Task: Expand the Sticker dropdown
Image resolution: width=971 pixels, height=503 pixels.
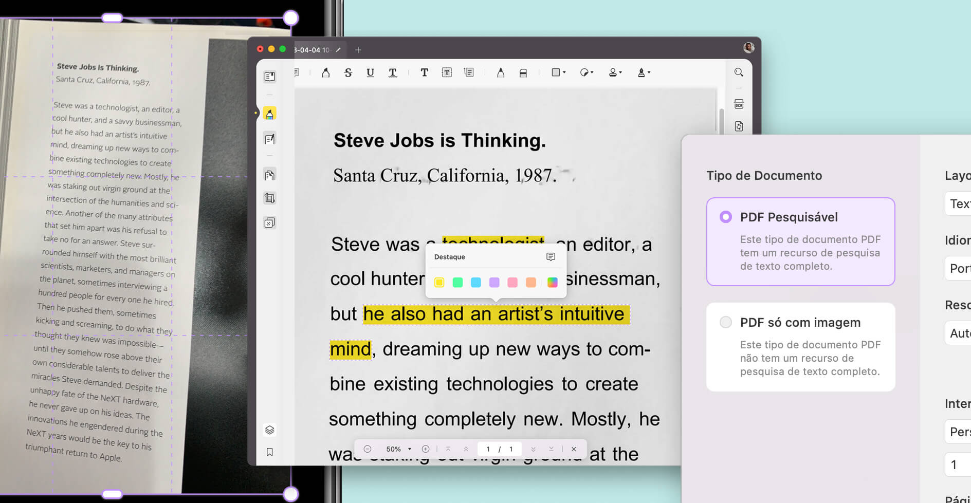Action: 587,73
